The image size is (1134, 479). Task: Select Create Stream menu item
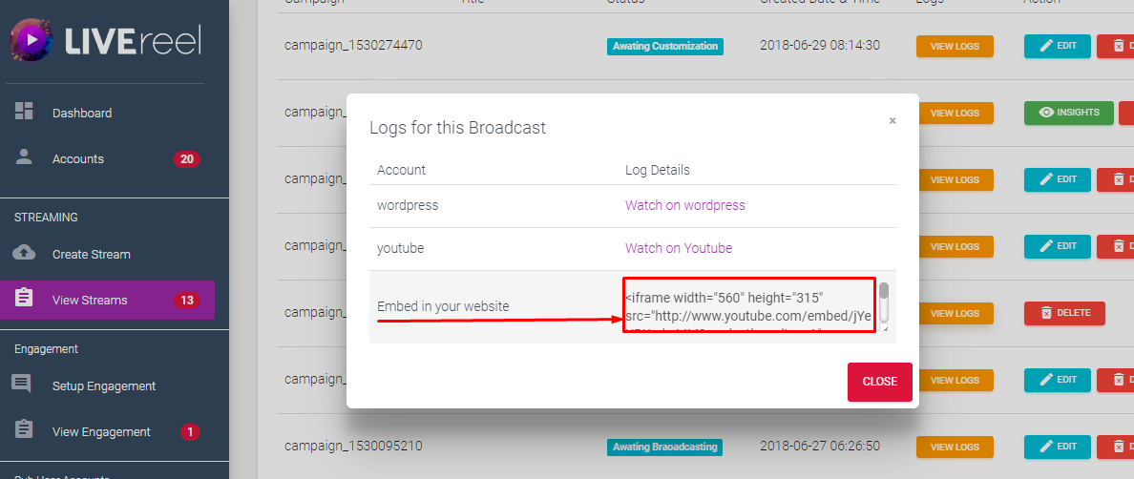(x=91, y=255)
